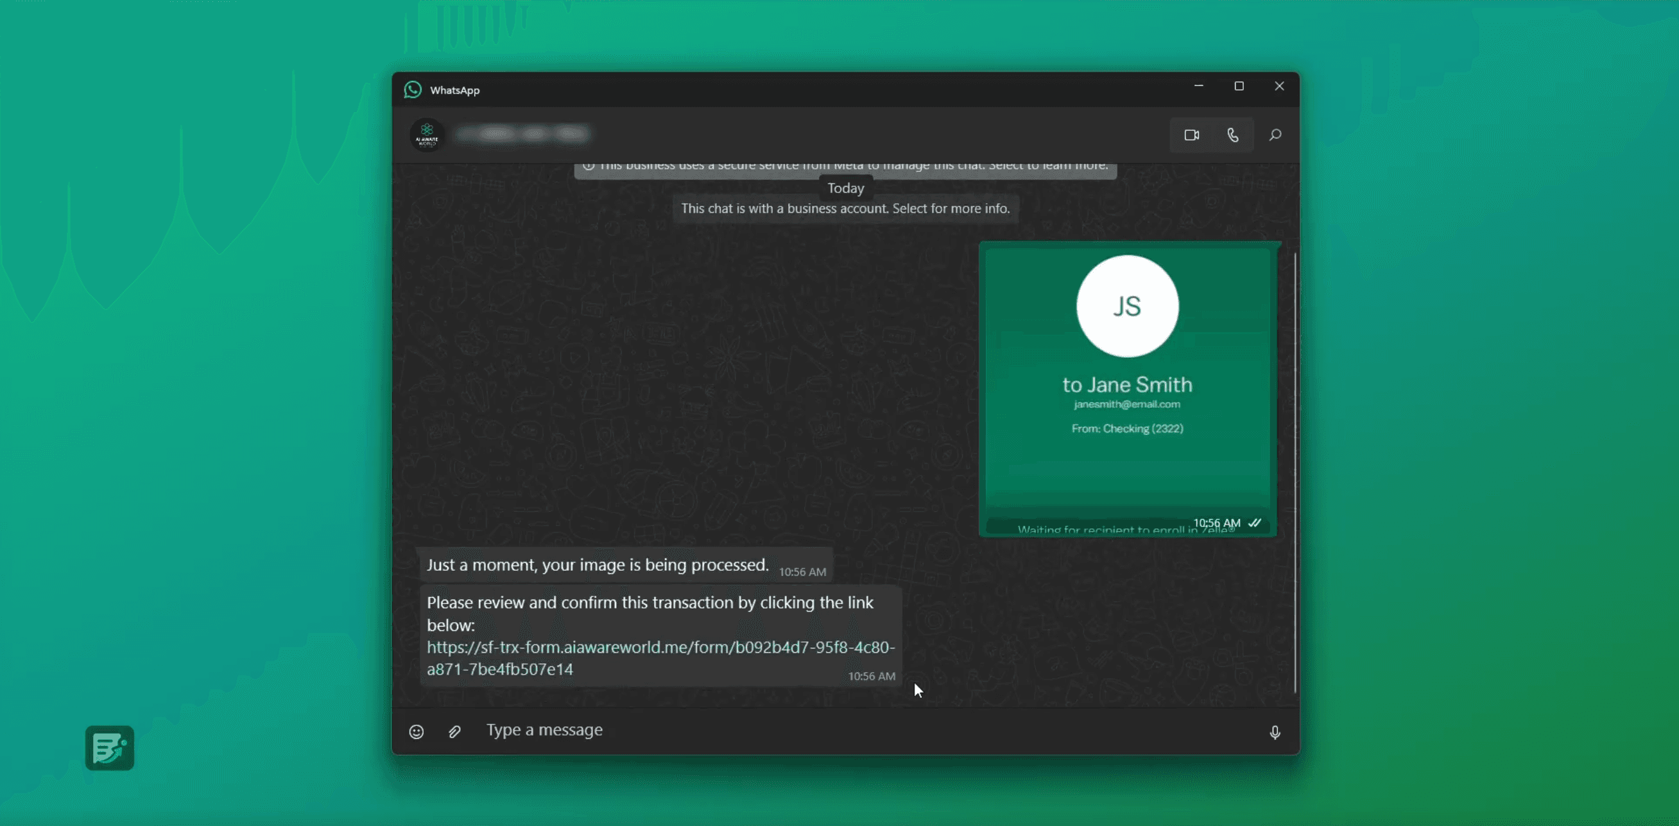
Task: Open the business contact's profile avatar
Action: point(427,135)
